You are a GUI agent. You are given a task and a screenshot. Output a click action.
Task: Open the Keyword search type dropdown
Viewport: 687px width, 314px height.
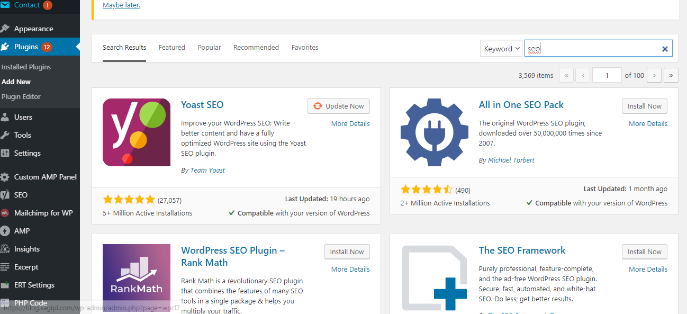501,48
